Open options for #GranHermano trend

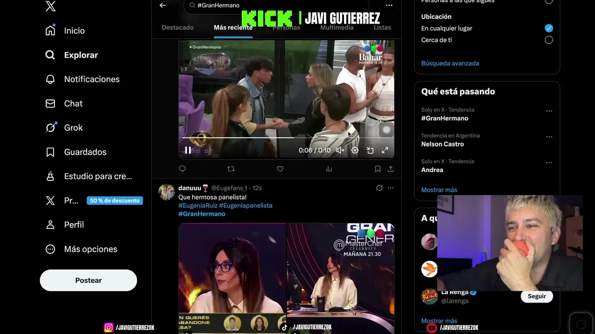pyautogui.click(x=549, y=111)
